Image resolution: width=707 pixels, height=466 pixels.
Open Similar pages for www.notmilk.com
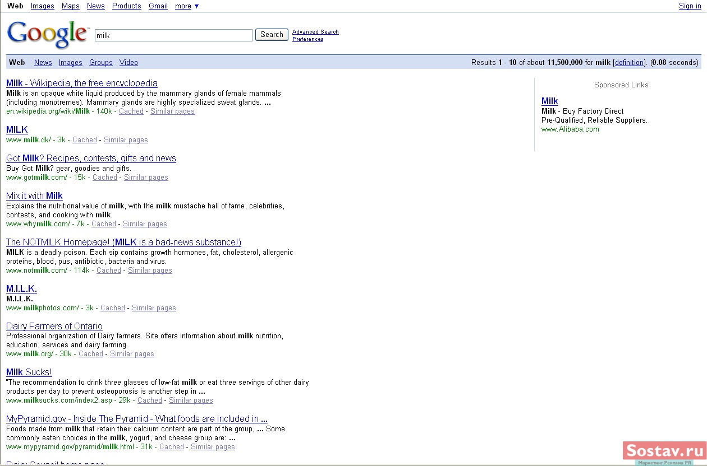(x=150, y=271)
